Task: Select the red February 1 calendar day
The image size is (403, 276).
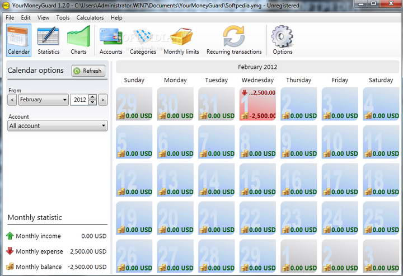Action: (x=257, y=104)
